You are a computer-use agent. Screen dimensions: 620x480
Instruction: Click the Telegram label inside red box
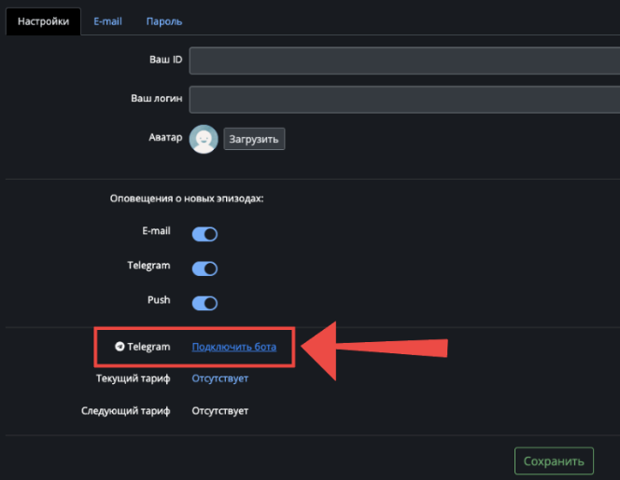click(x=148, y=347)
